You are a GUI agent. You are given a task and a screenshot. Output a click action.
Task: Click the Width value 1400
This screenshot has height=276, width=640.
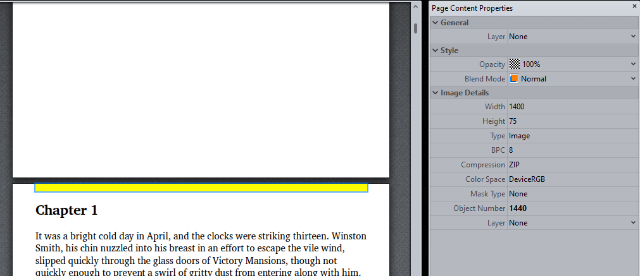coord(517,107)
